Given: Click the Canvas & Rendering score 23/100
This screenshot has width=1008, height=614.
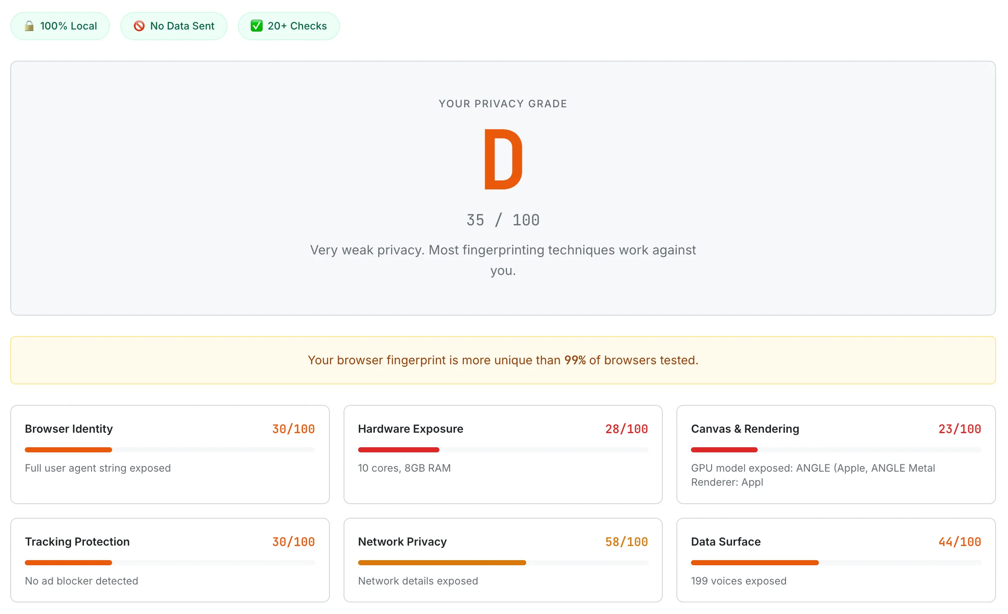Looking at the screenshot, I should coord(959,428).
